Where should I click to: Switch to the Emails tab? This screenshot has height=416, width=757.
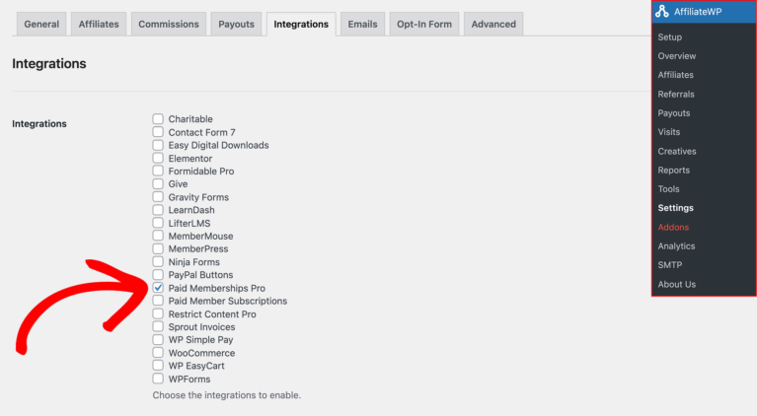362,25
